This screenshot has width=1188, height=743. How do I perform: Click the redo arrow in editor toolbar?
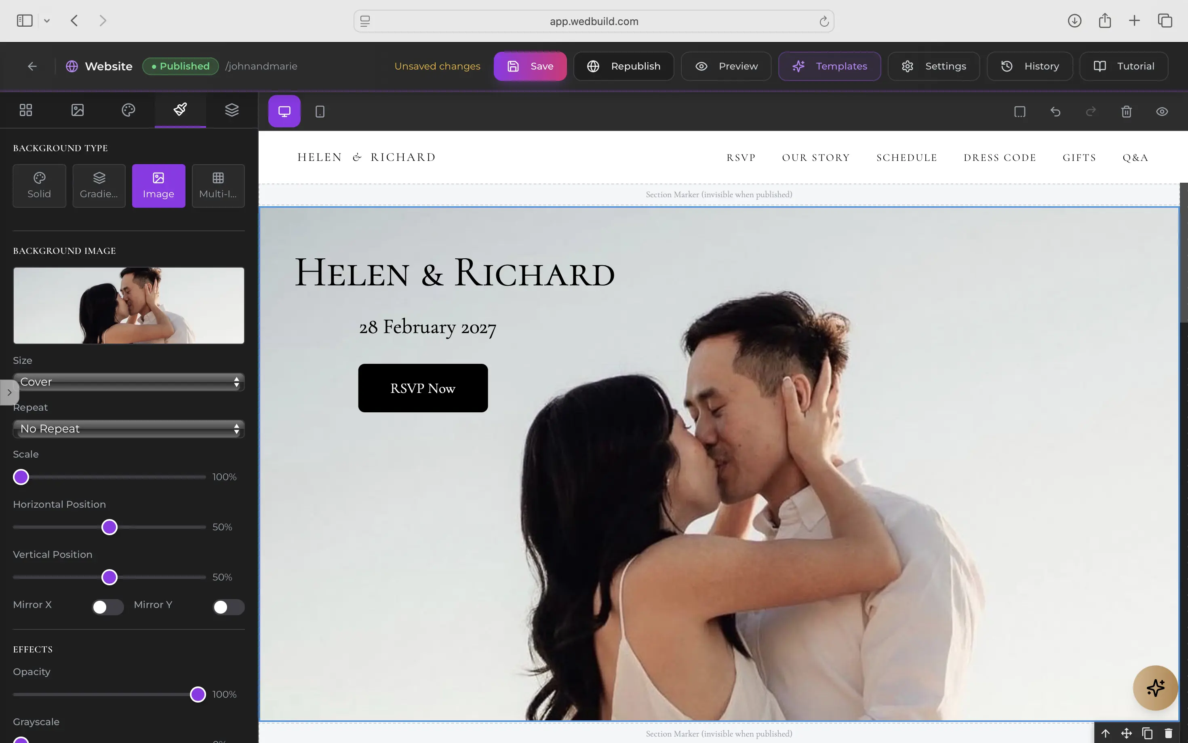tap(1091, 112)
